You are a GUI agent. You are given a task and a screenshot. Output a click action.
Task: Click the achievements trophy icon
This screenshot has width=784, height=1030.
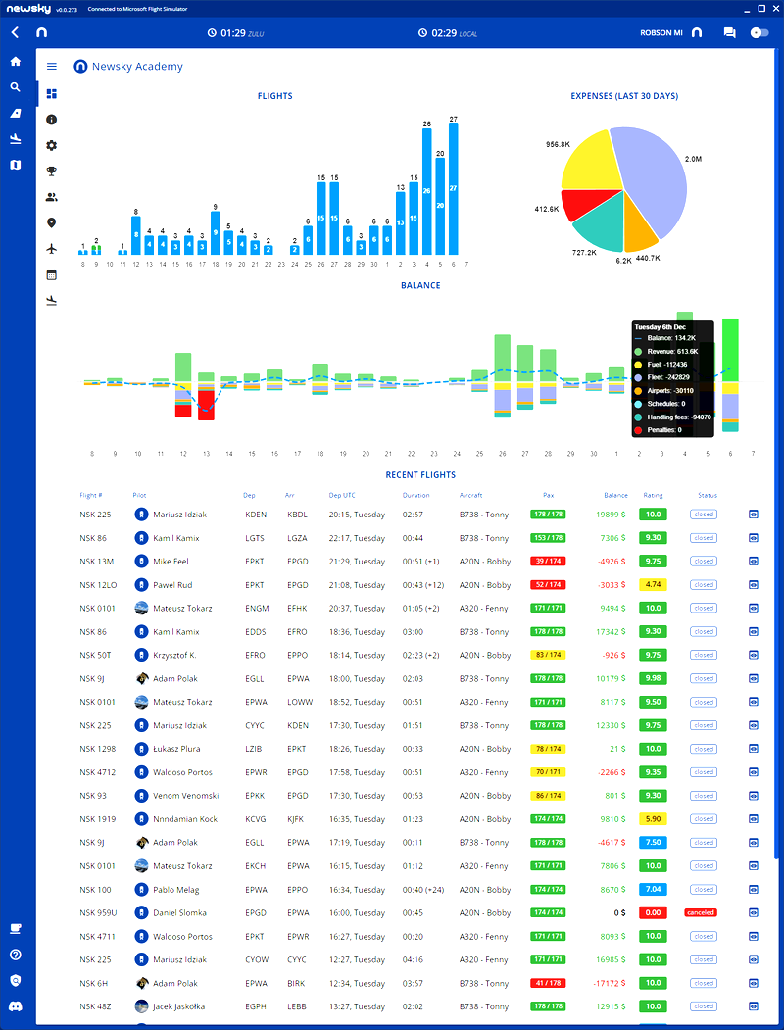click(51, 171)
